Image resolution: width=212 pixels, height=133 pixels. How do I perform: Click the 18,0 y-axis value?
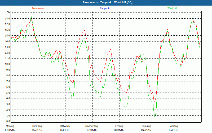point(8,18)
